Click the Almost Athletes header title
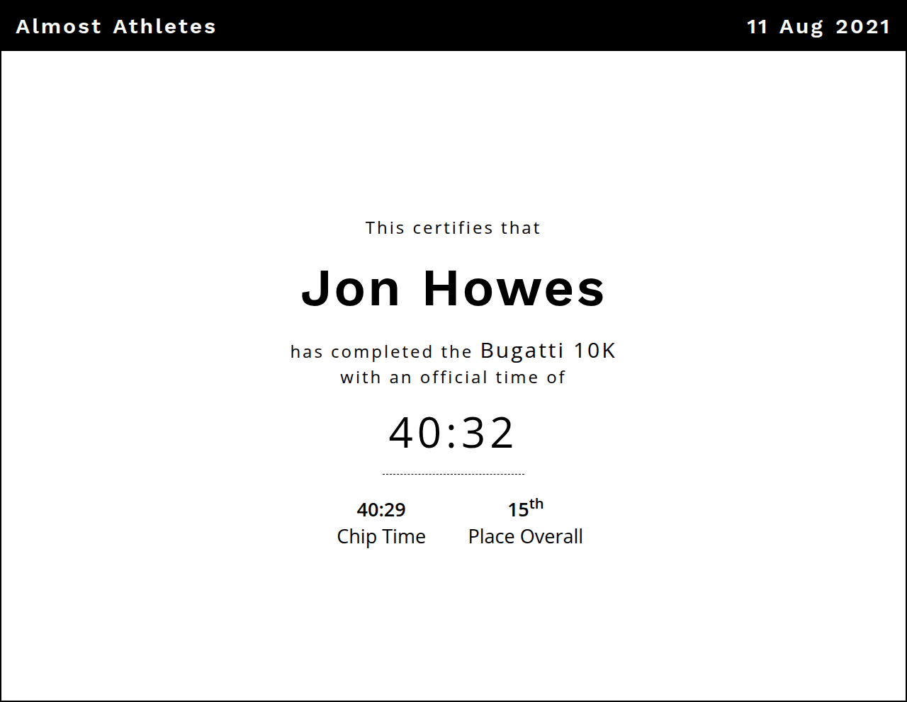The width and height of the screenshot is (907, 702). [116, 26]
